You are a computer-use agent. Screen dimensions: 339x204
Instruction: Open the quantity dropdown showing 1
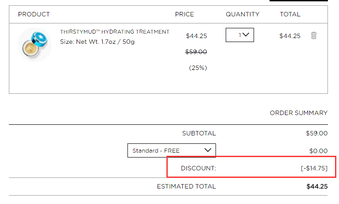(240, 35)
